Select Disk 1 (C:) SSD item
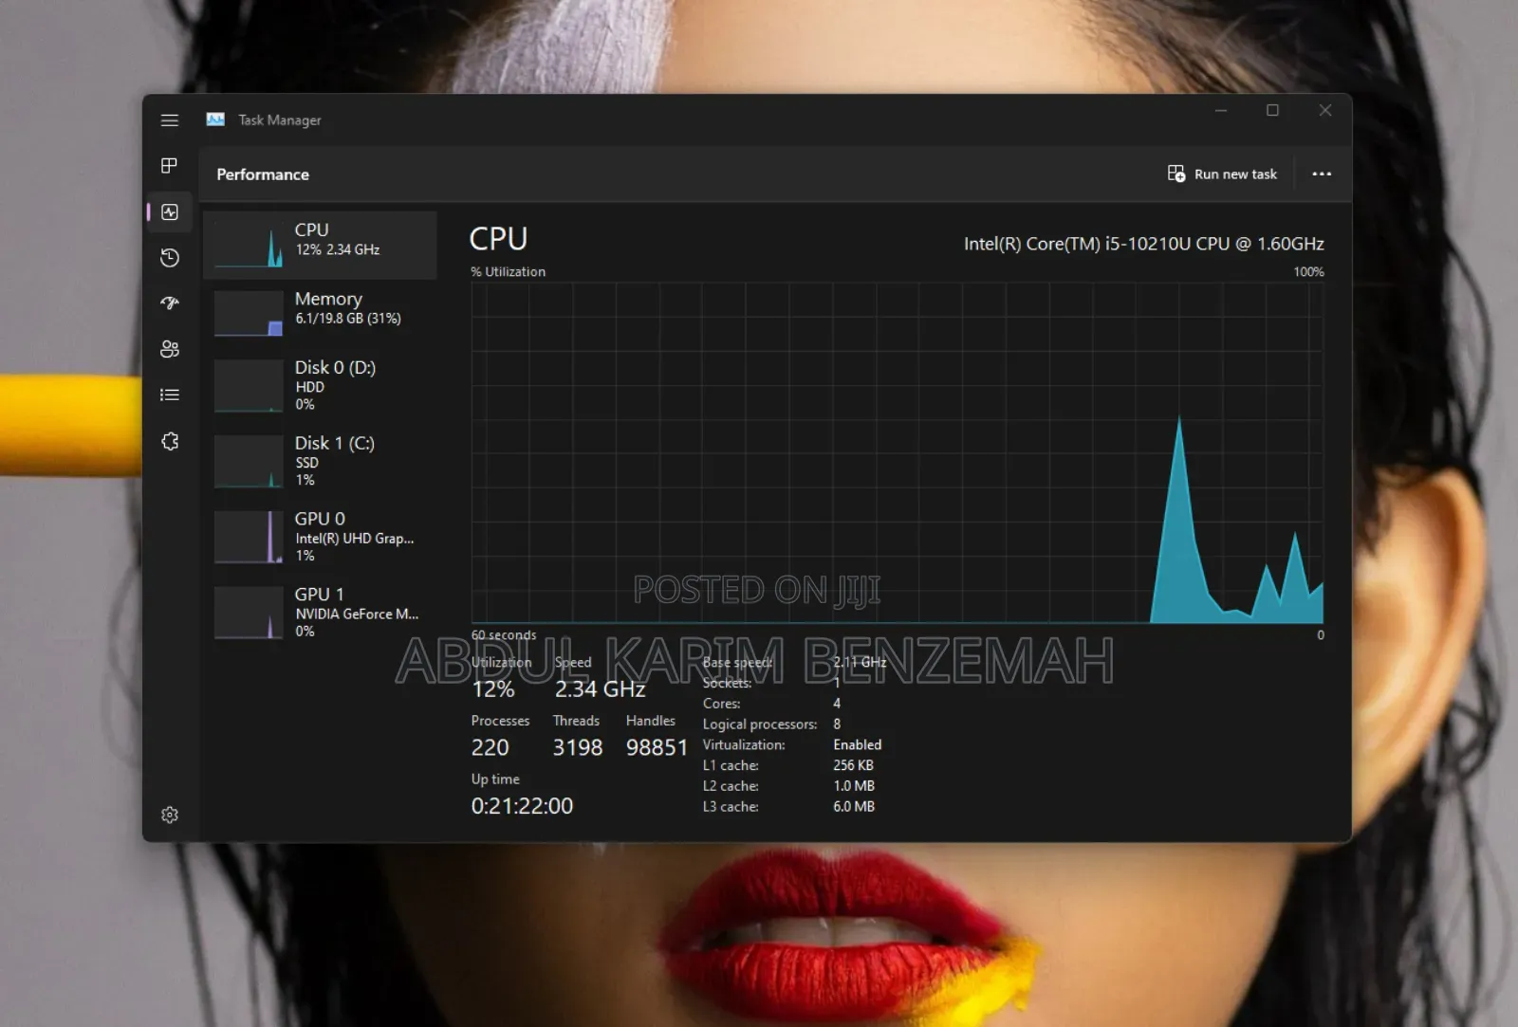1518x1027 pixels. coord(320,461)
